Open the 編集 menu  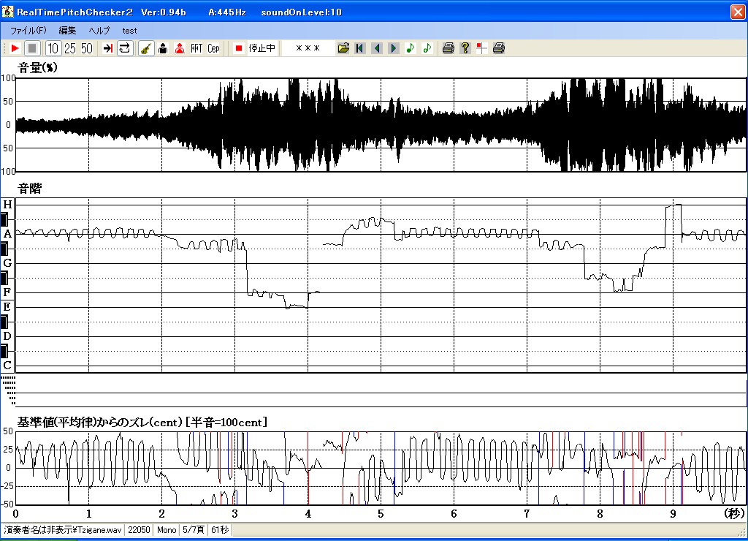click(x=67, y=31)
